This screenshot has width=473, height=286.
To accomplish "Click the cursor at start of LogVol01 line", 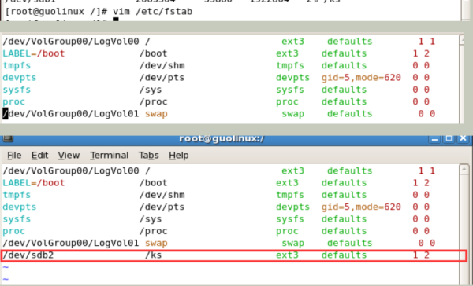I will tap(6, 114).
